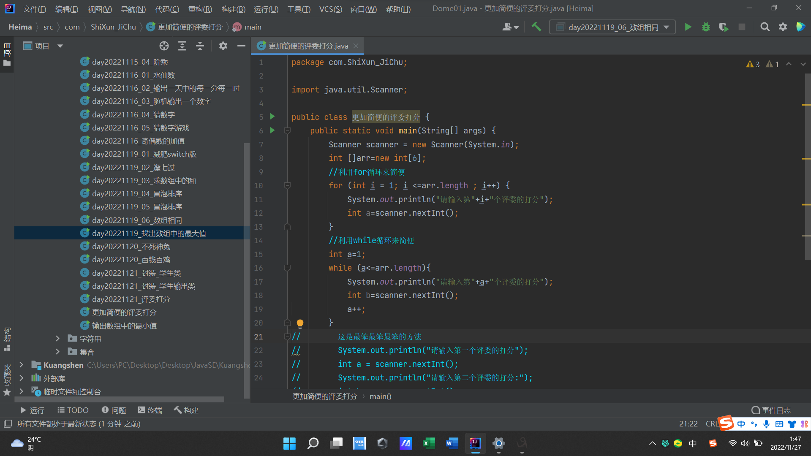811x456 pixels.
Task: Toggle project tool window sidebar button
Action: pyautogui.click(x=7, y=55)
